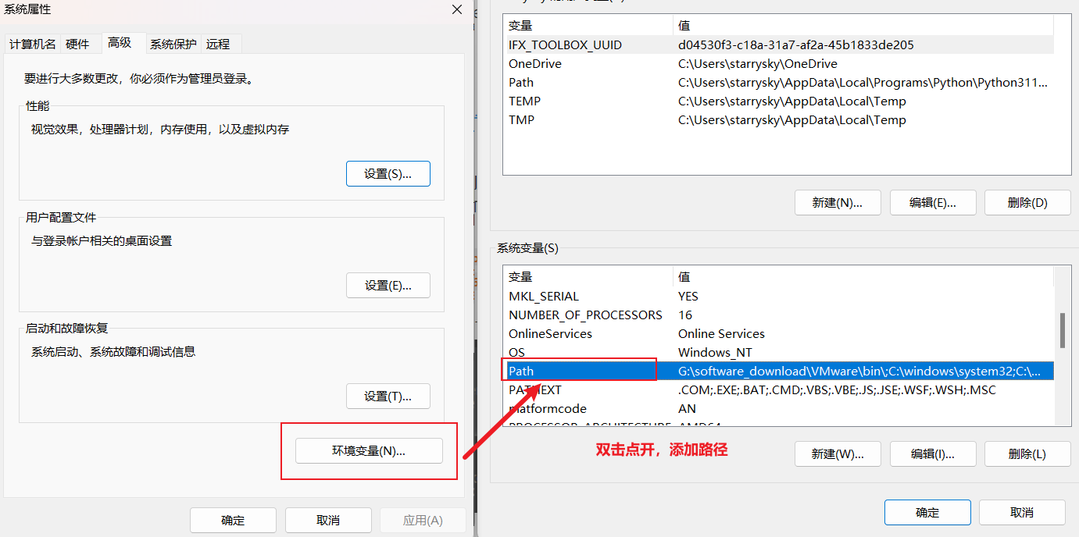Select the MKL_SERIAL system variable row

778,297
